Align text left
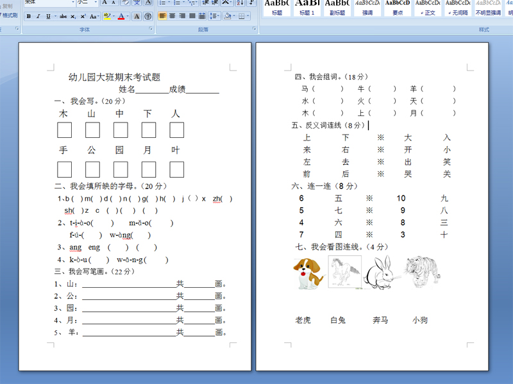The image size is (513, 384). pyautogui.click(x=162, y=15)
